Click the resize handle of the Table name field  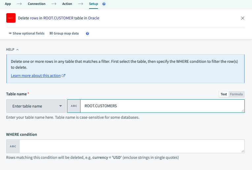click(x=242, y=111)
